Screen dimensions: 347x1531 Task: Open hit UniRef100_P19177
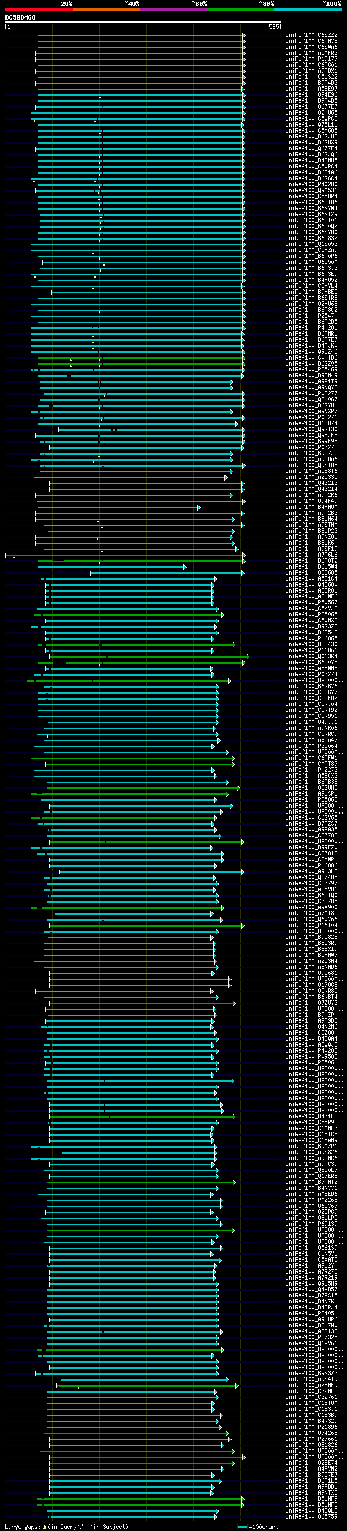click(311, 59)
